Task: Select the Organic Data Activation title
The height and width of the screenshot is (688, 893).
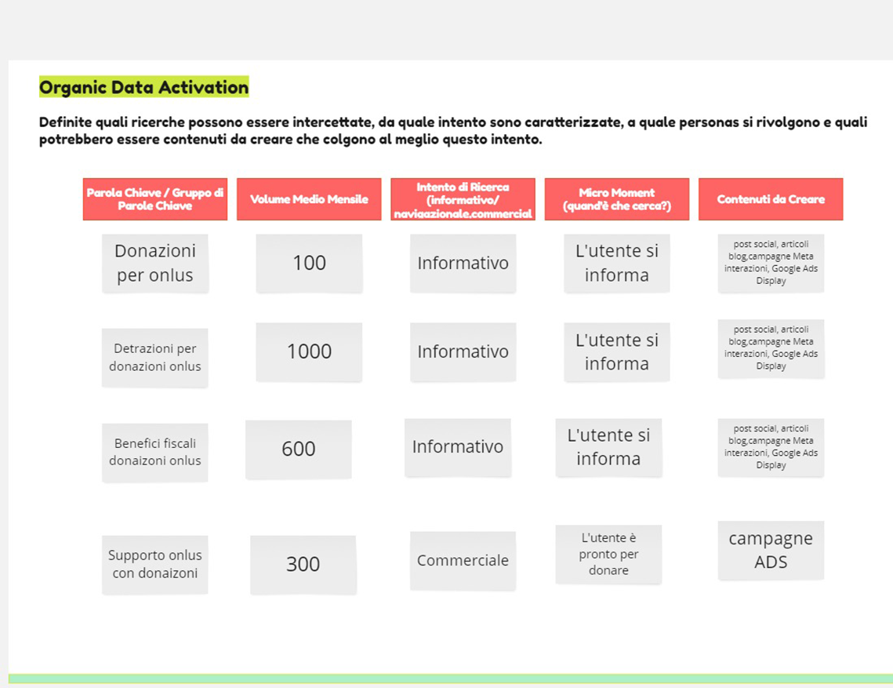Action: pos(144,86)
